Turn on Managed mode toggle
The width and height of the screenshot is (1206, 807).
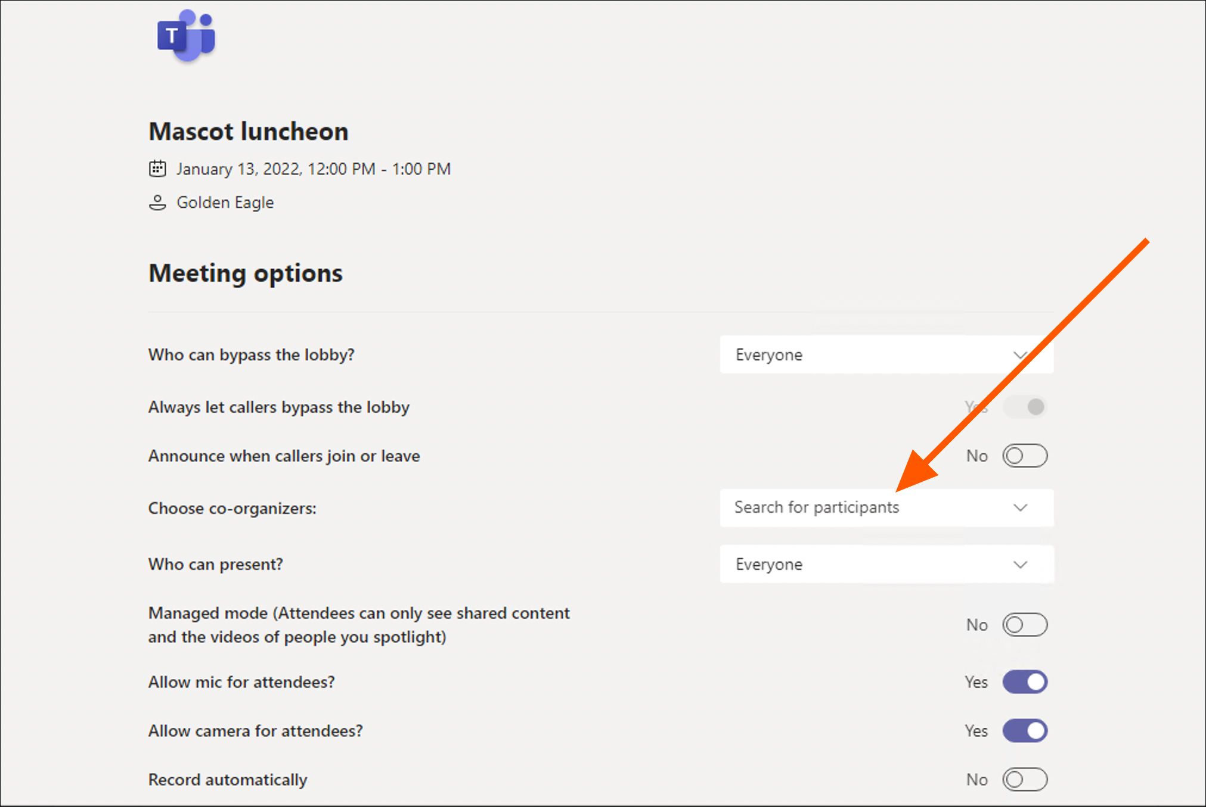coord(1025,625)
